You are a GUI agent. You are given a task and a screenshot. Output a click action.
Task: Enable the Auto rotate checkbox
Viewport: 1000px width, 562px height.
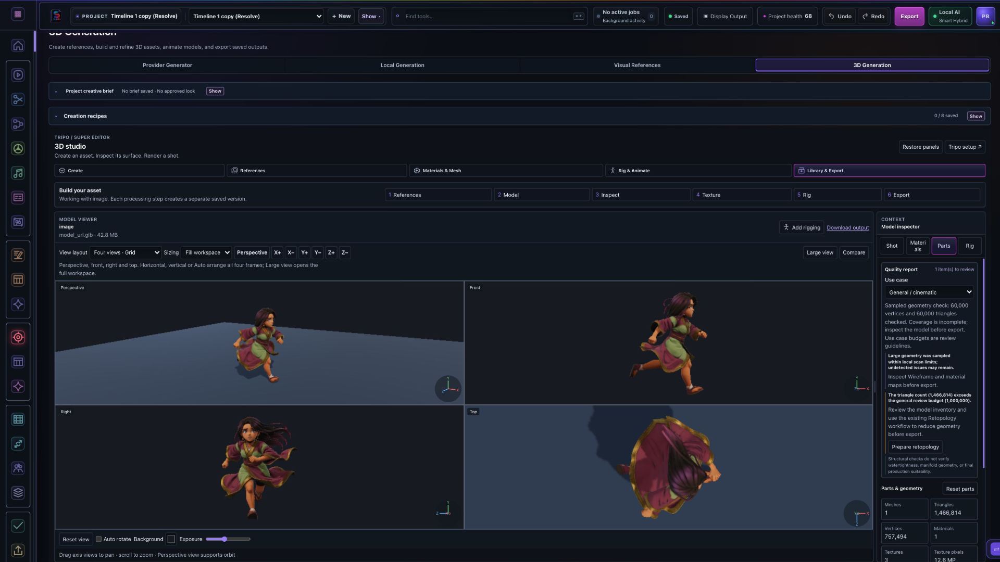tap(98, 539)
